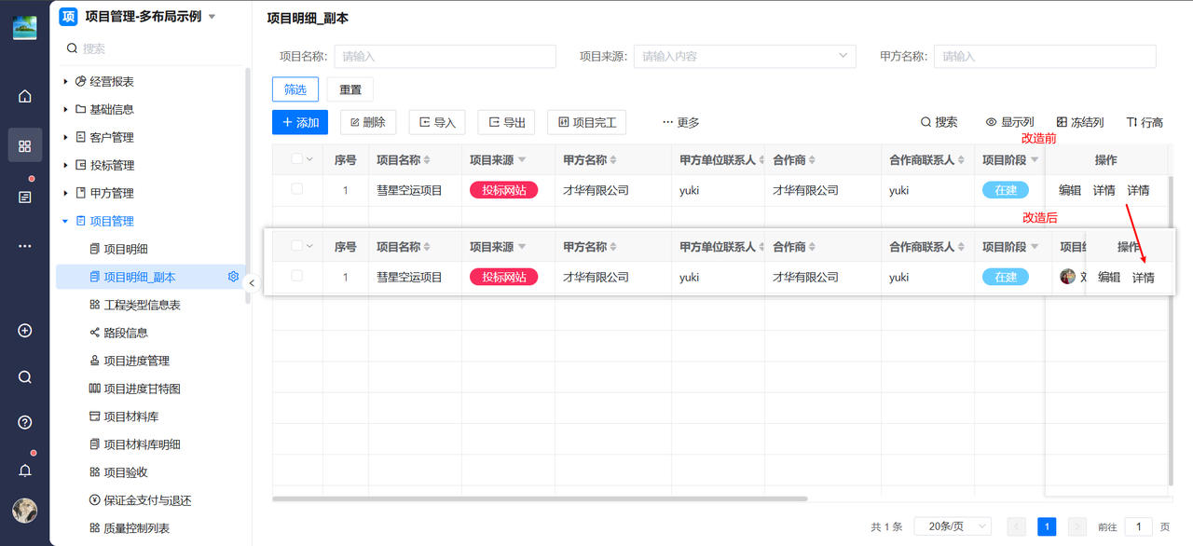The image size is (1193, 546).
Task: Click the blue 添加 button
Action: pyautogui.click(x=300, y=122)
